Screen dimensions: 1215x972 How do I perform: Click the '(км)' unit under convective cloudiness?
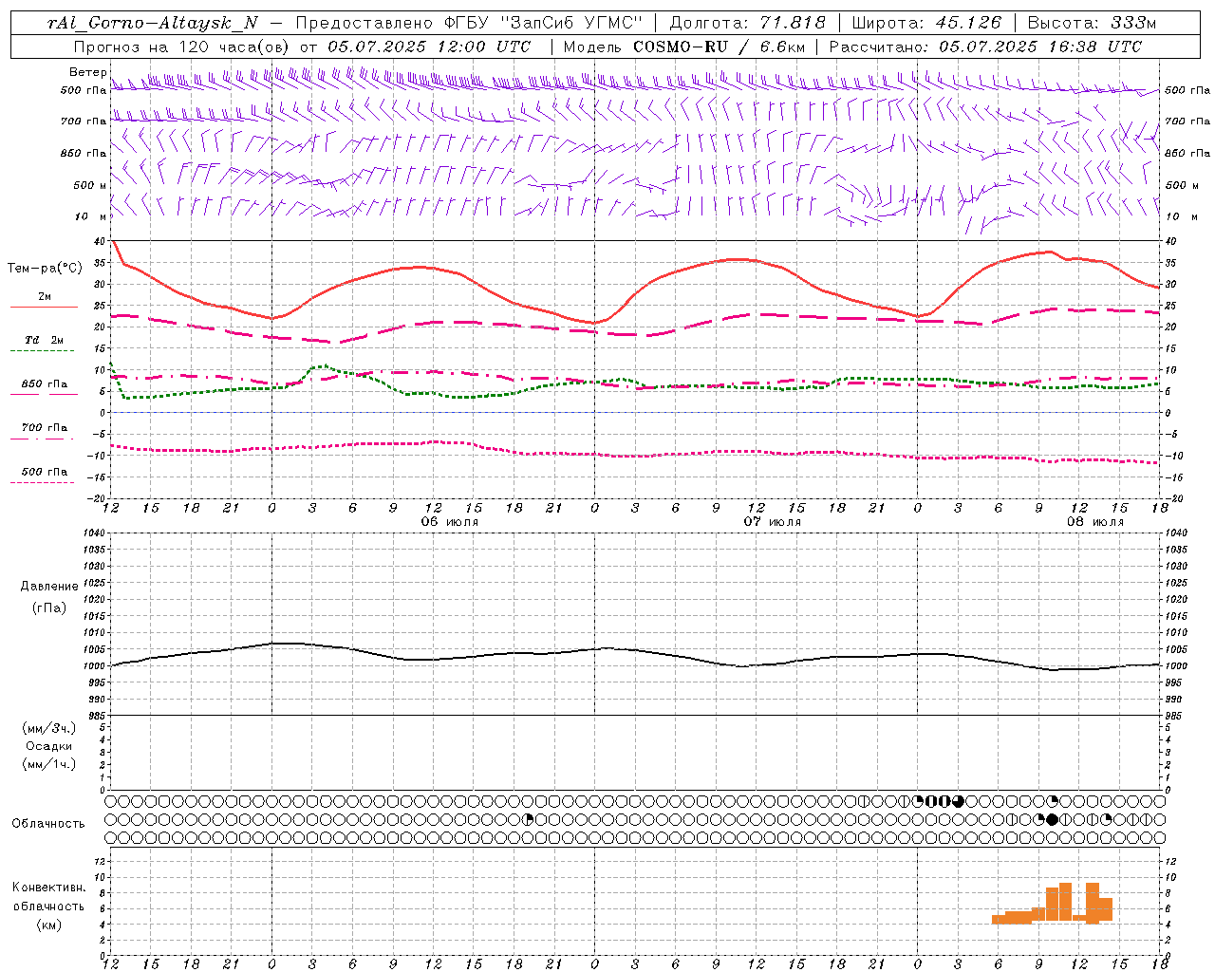point(49,925)
